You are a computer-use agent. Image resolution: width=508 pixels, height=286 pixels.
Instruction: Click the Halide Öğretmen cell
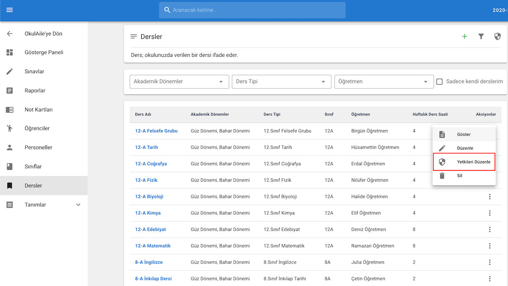coord(370,197)
